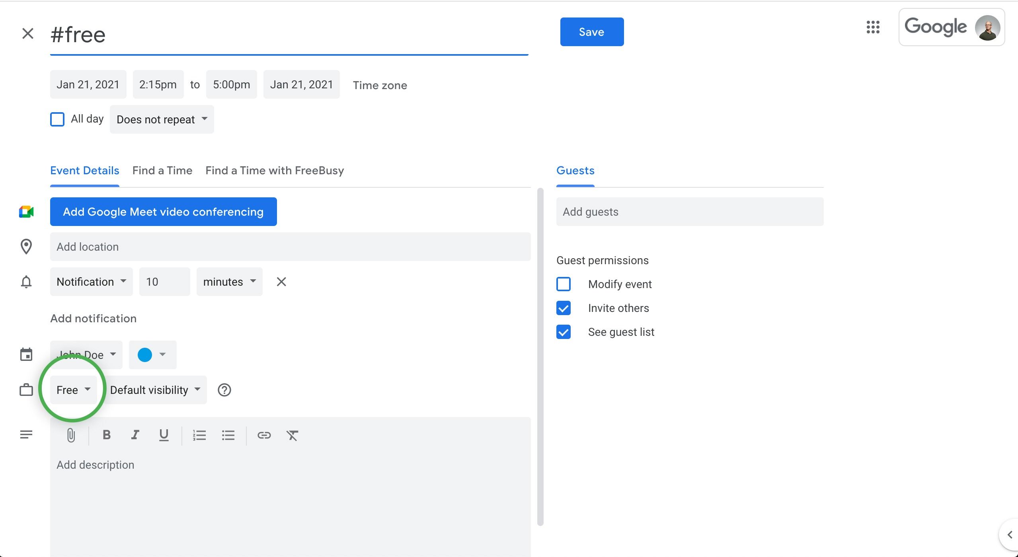Enable the All day checkbox
This screenshot has height=557, width=1018.
(x=57, y=119)
